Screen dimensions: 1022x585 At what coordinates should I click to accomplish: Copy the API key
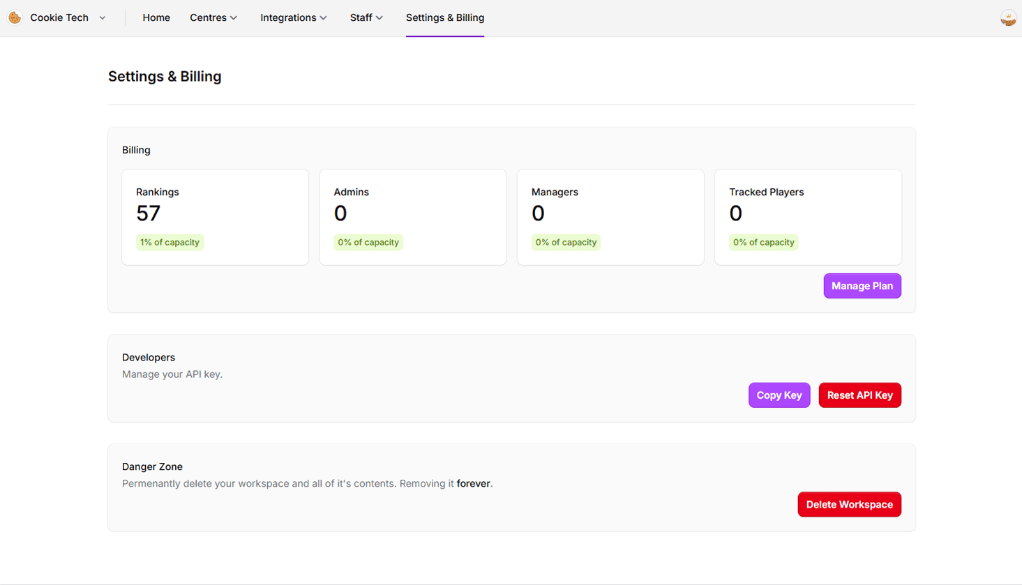pos(779,395)
